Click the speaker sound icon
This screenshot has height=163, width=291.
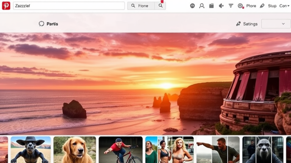221,6
